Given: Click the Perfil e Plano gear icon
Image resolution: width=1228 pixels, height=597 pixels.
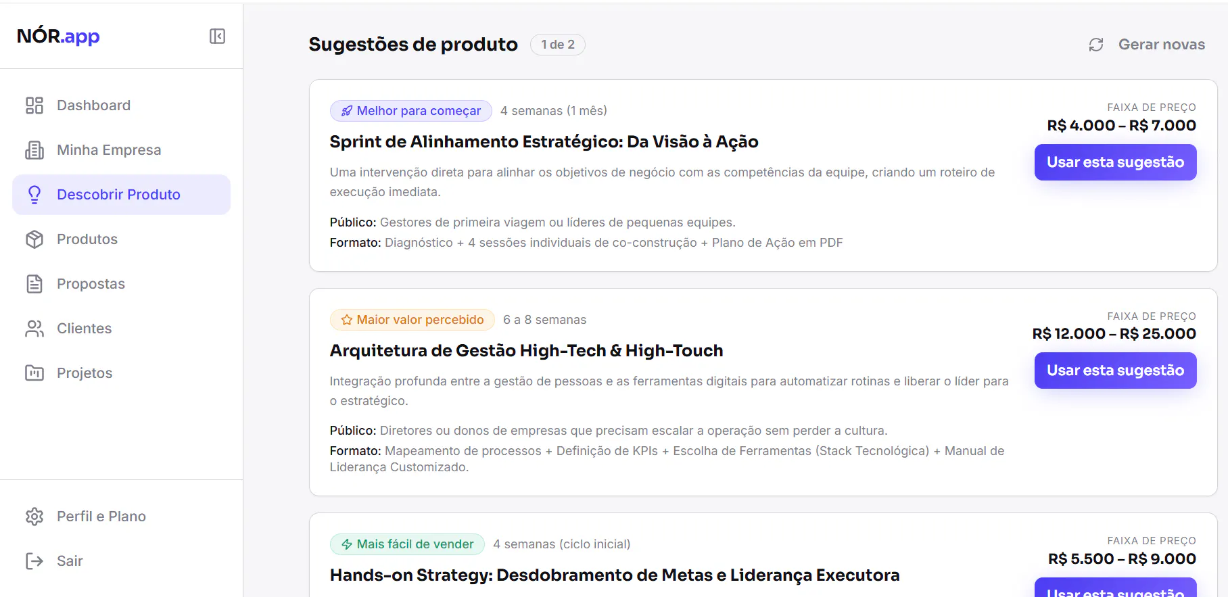Looking at the screenshot, I should click(34, 517).
